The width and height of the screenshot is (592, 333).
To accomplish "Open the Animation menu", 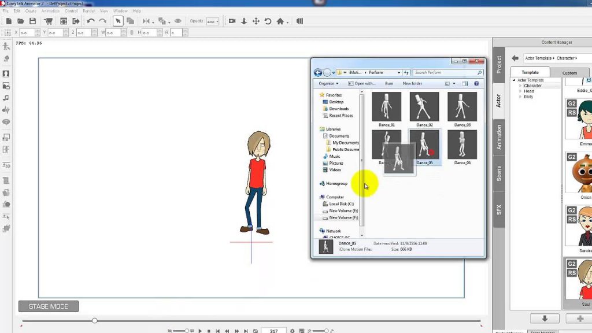I will pyautogui.click(x=50, y=11).
